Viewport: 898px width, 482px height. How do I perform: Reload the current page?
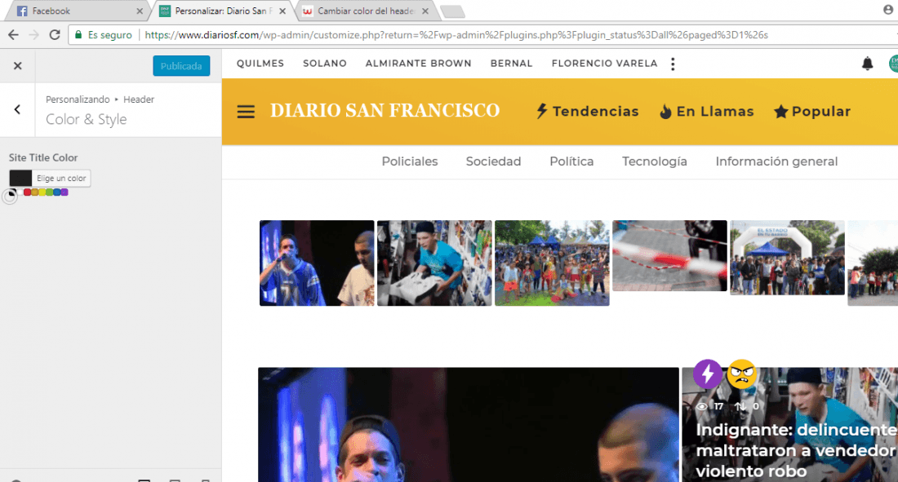point(55,35)
